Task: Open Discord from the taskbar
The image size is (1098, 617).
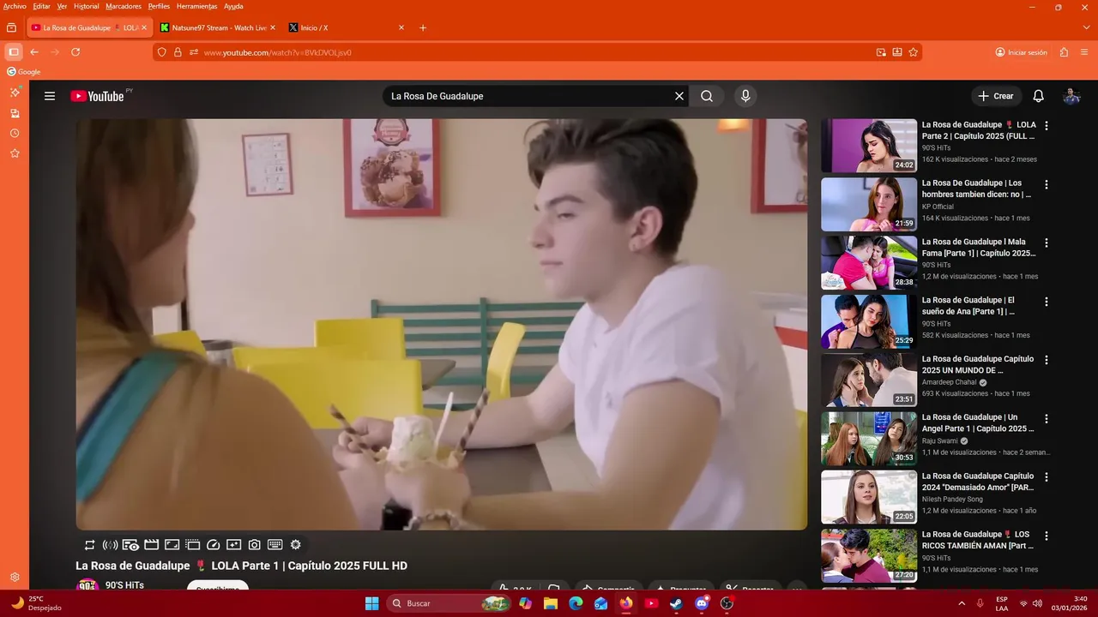Action: (702, 603)
